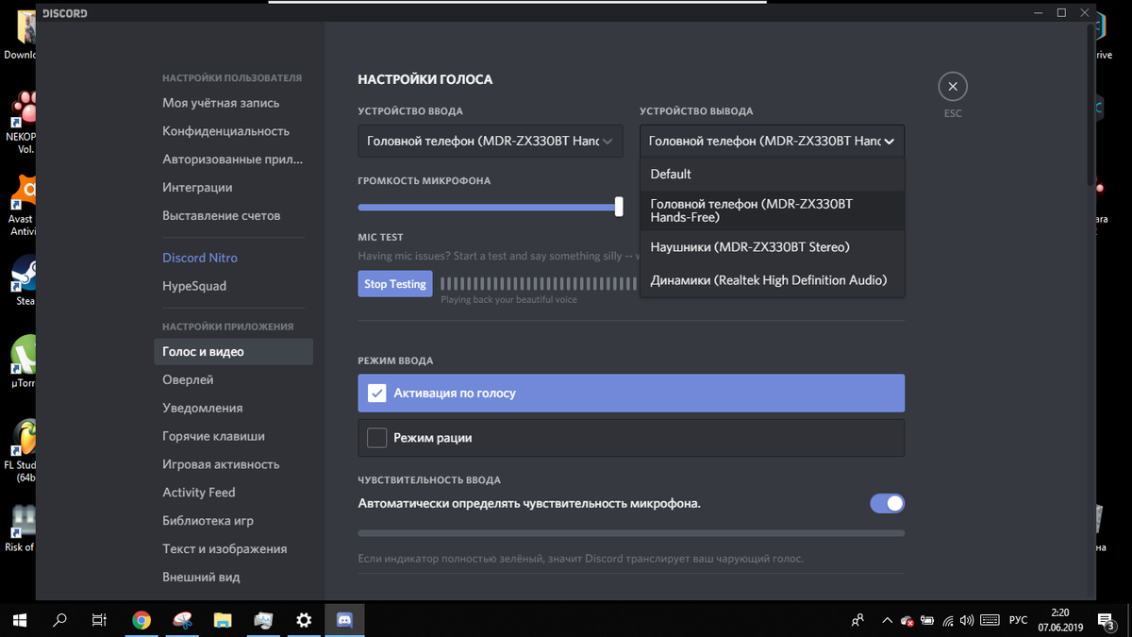Open Windows Settings gear in the taskbar
The width and height of the screenshot is (1132, 637).
304,620
